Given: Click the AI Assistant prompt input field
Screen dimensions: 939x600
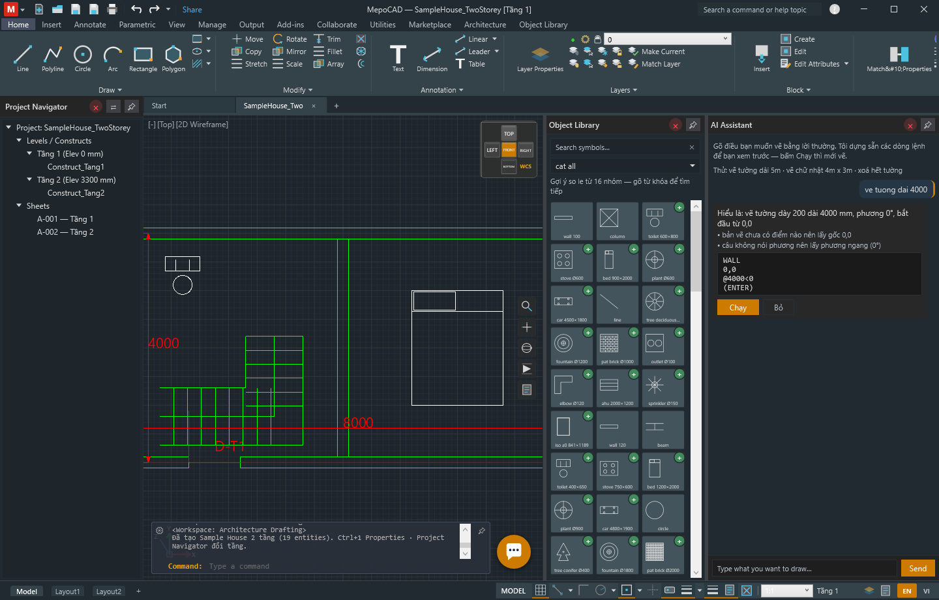Looking at the screenshot, I should 804,569.
